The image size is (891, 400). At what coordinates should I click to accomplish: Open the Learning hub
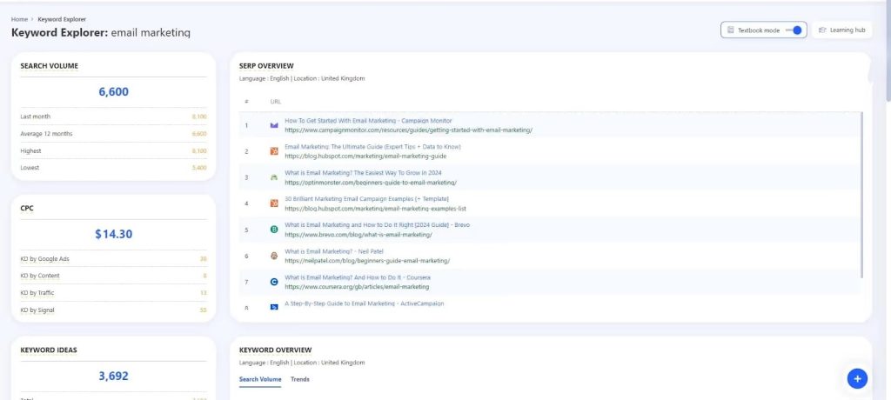point(841,30)
